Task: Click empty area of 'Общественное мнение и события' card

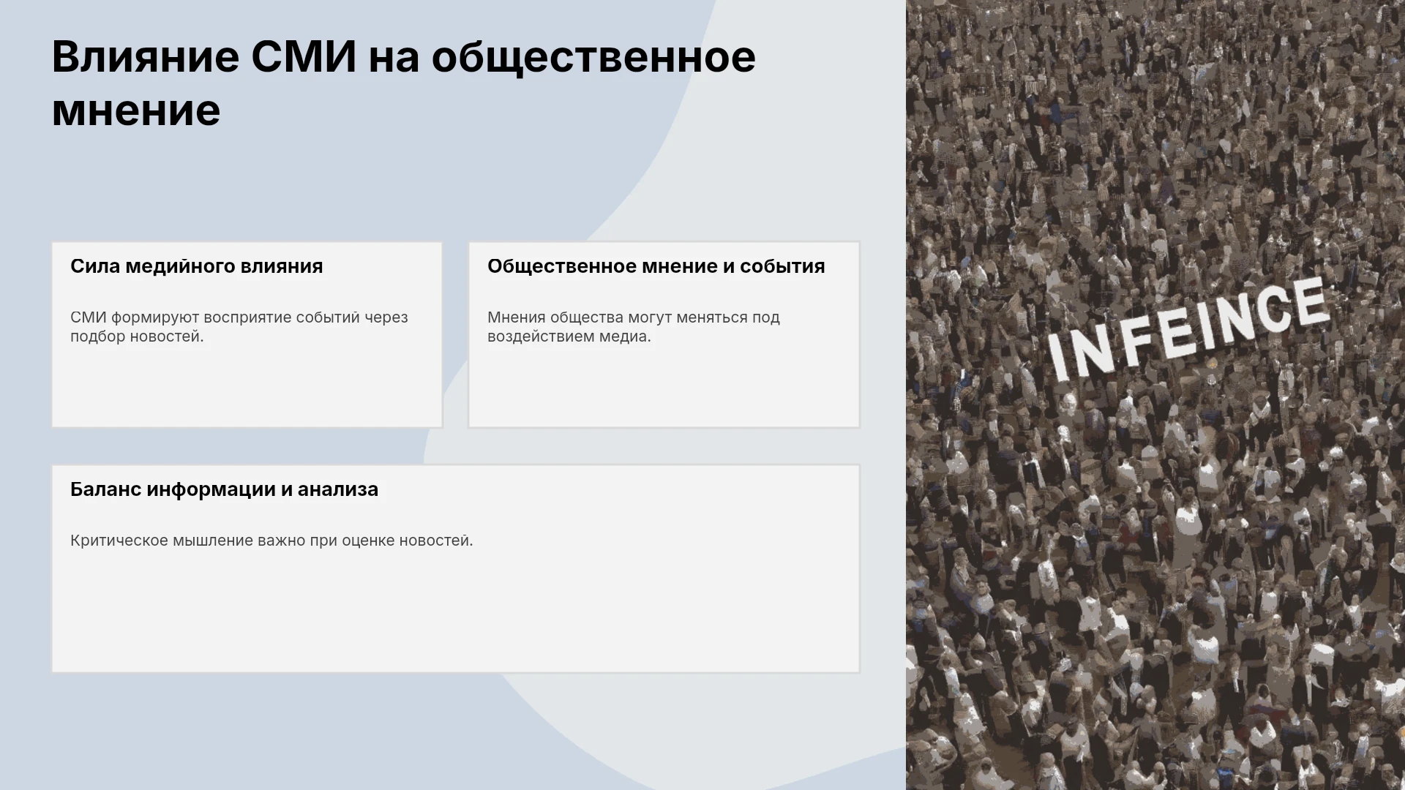Action: point(664,388)
